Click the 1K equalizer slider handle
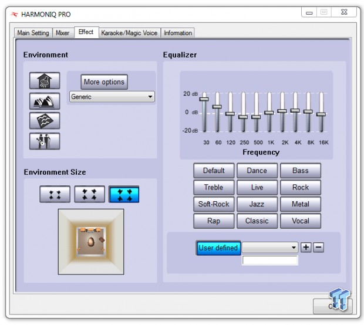364x325 pixels. pos(269,113)
